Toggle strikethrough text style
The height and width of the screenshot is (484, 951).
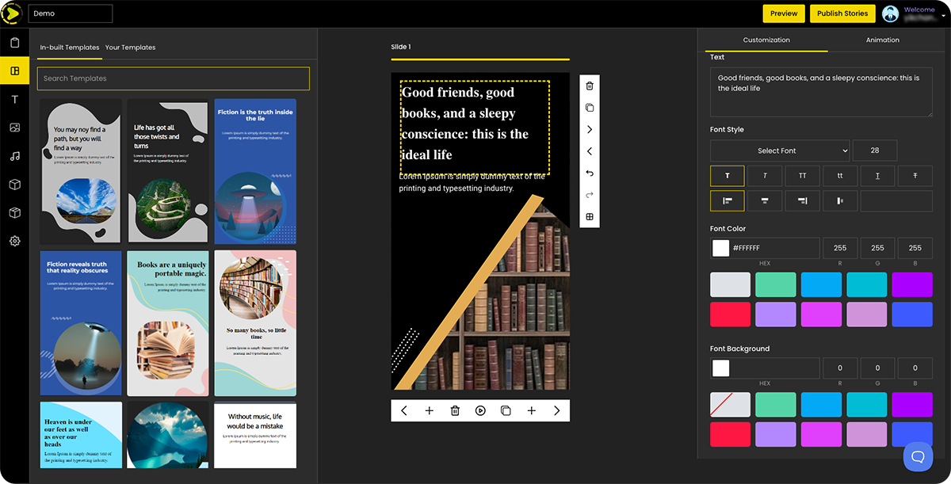point(915,176)
